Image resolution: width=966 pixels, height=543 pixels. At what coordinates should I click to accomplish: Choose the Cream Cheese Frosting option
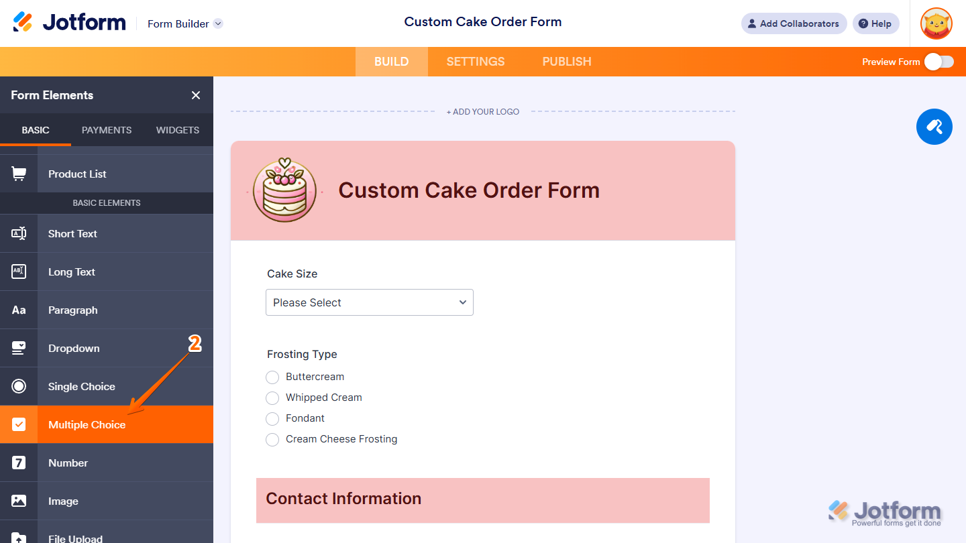tap(272, 440)
